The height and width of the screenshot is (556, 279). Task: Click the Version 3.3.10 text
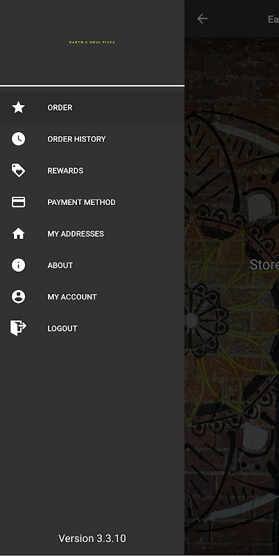point(92,538)
